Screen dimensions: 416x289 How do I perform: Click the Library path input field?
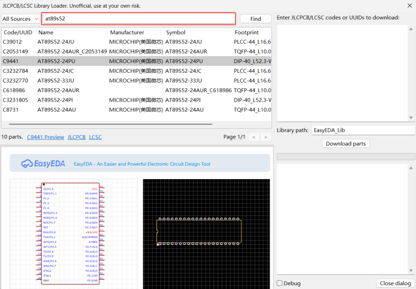(x=364, y=130)
